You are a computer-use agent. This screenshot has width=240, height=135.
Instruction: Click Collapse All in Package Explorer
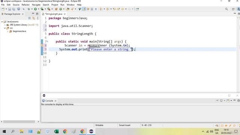click(x=30, y=18)
